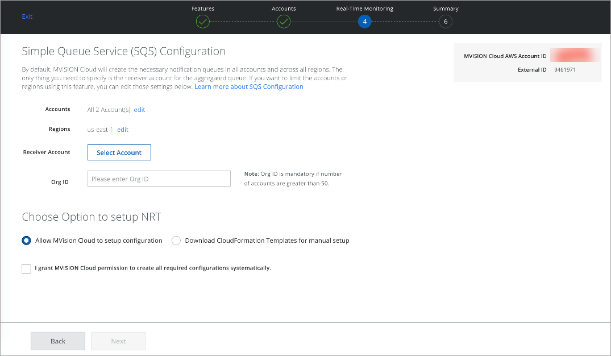Check the grant MVISION Cloud permission checkbox
The image size is (611, 356).
coord(26,268)
